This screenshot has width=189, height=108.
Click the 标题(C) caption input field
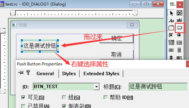(158, 87)
